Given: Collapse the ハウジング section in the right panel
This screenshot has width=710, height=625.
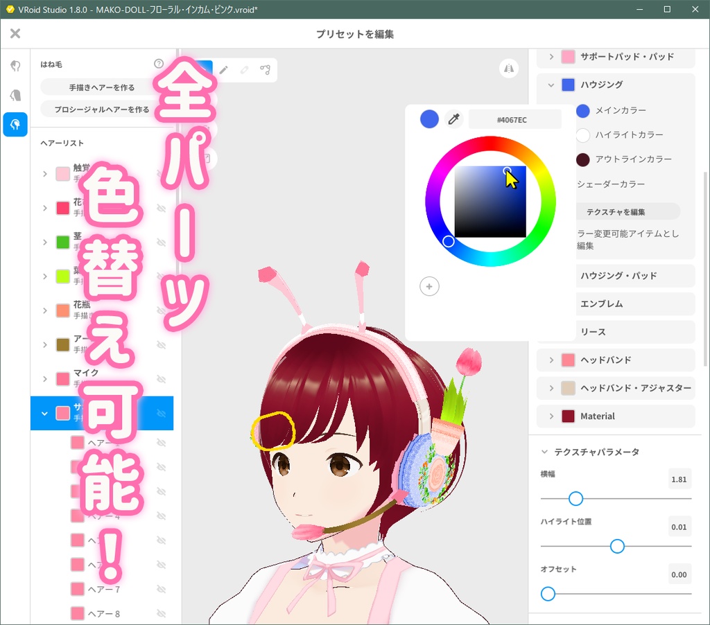Looking at the screenshot, I should tap(550, 84).
